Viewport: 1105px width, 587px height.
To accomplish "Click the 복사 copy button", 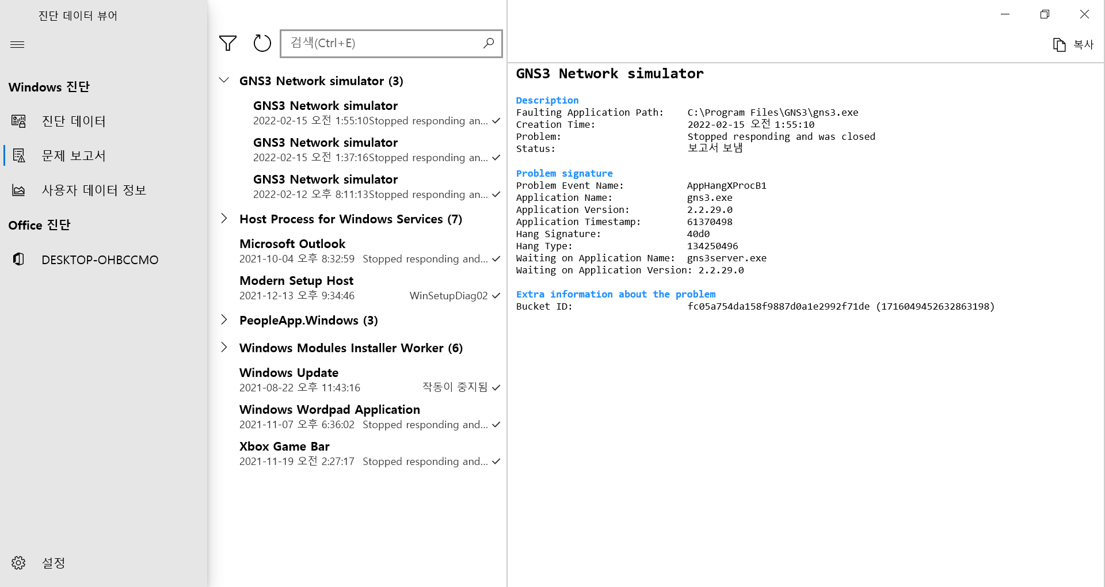I will (x=1073, y=44).
